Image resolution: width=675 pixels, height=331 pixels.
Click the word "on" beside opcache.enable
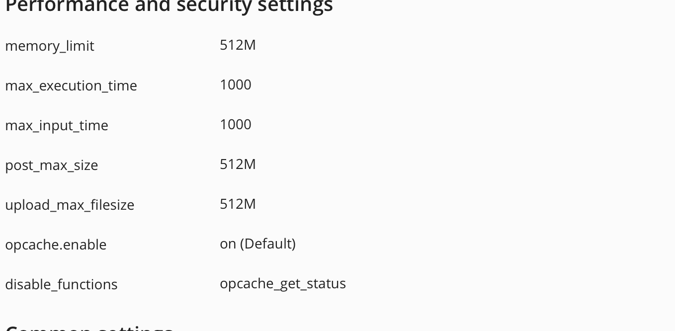coord(228,244)
